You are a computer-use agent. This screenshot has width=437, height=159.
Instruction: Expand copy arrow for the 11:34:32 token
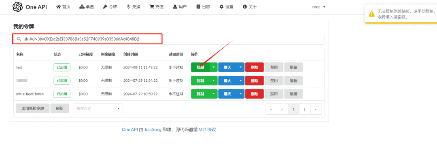click(x=214, y=81)
